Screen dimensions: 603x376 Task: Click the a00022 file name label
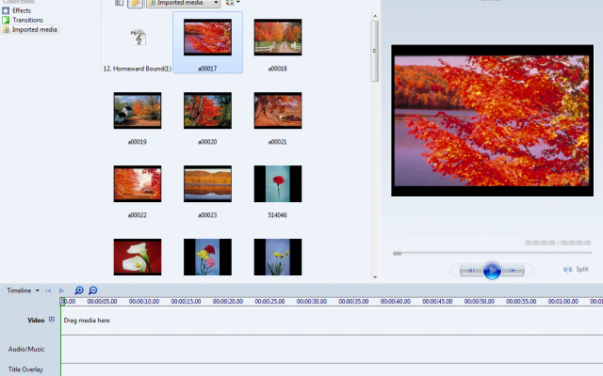(x=137, y=215)
